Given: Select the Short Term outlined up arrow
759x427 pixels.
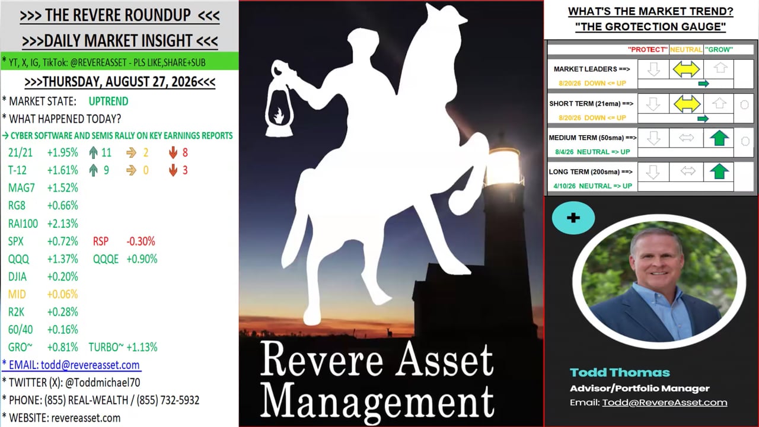Looking at the screenshot, I should (x=719, y=103).
